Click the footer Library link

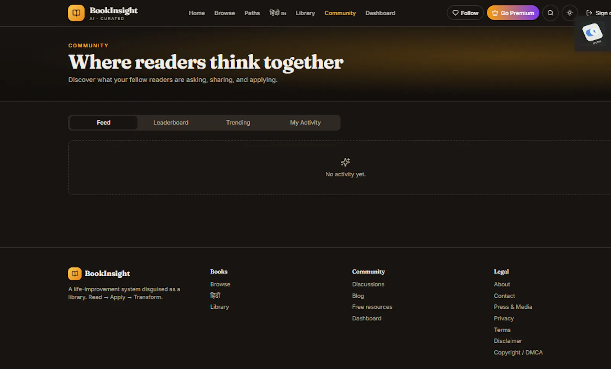point(220,307)
